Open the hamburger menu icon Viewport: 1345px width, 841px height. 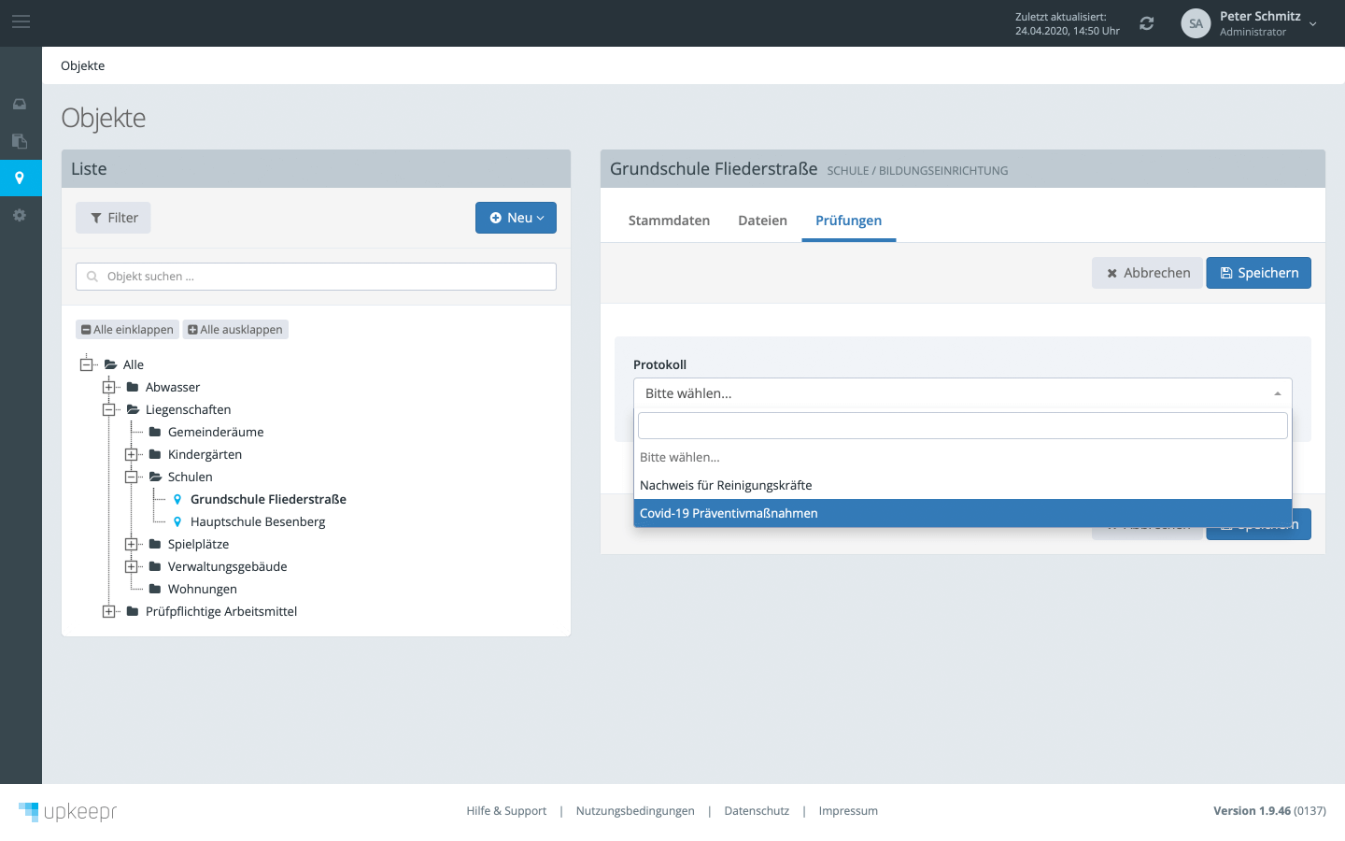pos(21,21)
